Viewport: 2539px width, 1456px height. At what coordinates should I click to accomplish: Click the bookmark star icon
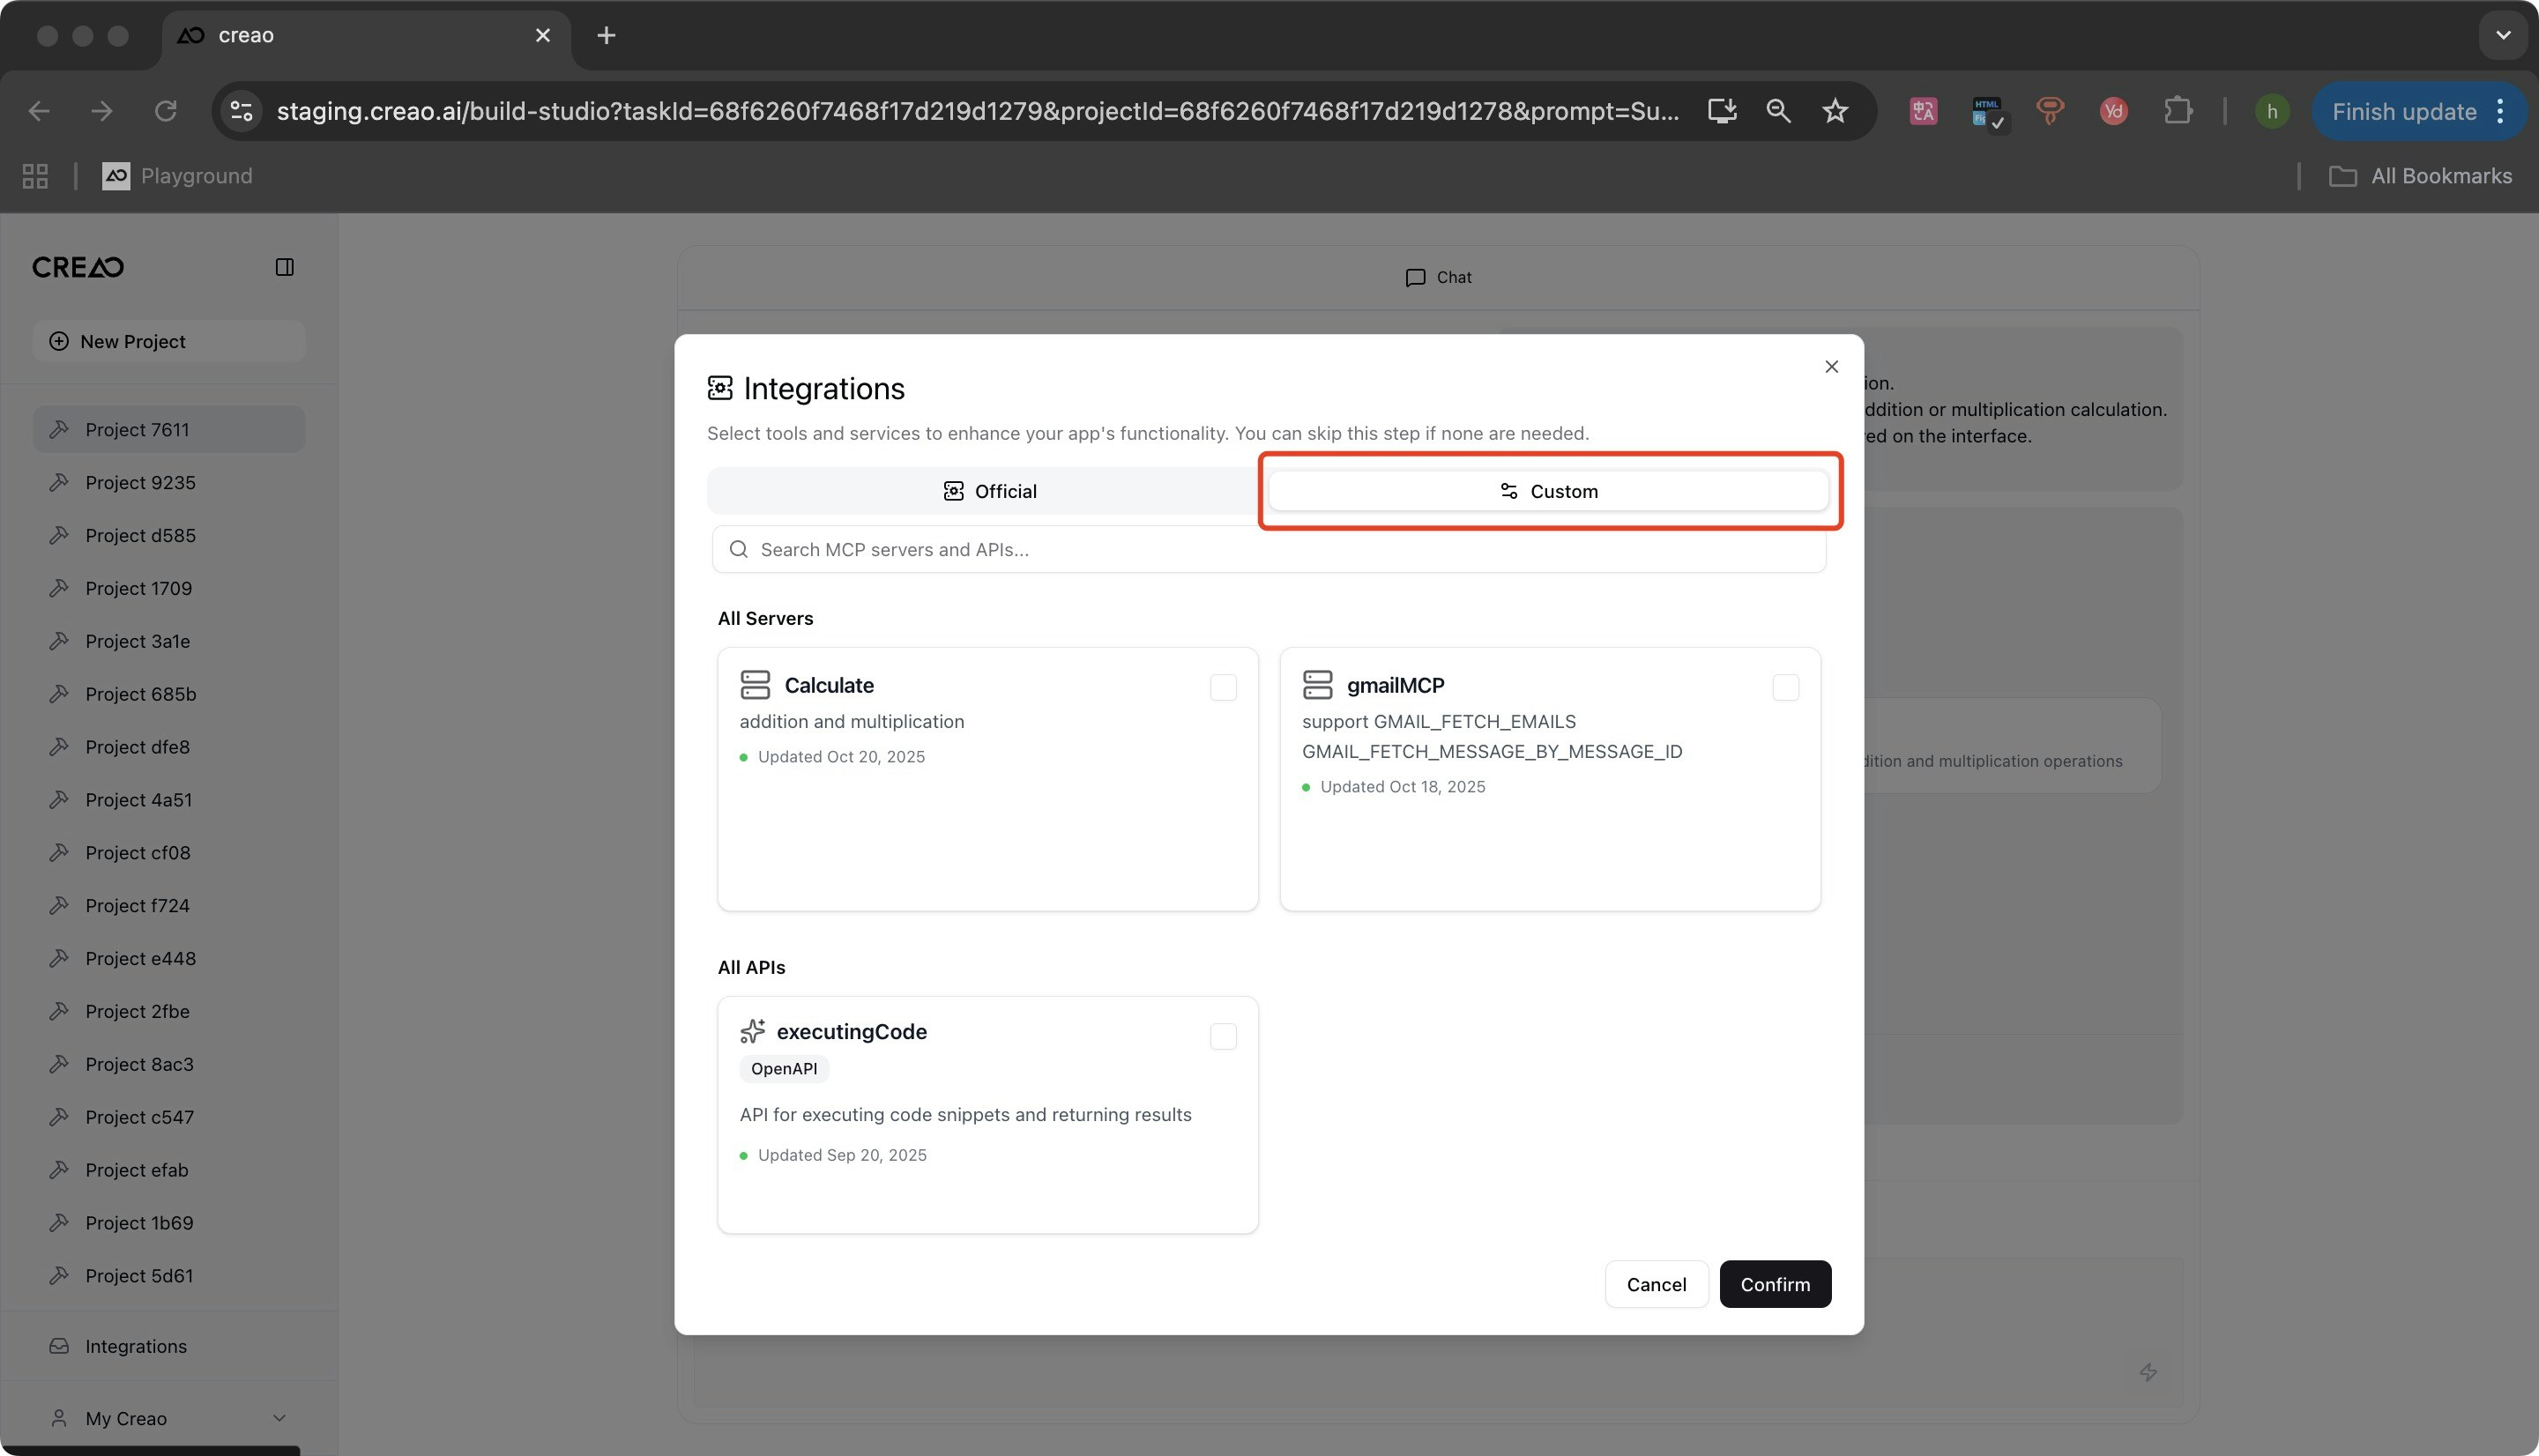[x=1834, y=111]
